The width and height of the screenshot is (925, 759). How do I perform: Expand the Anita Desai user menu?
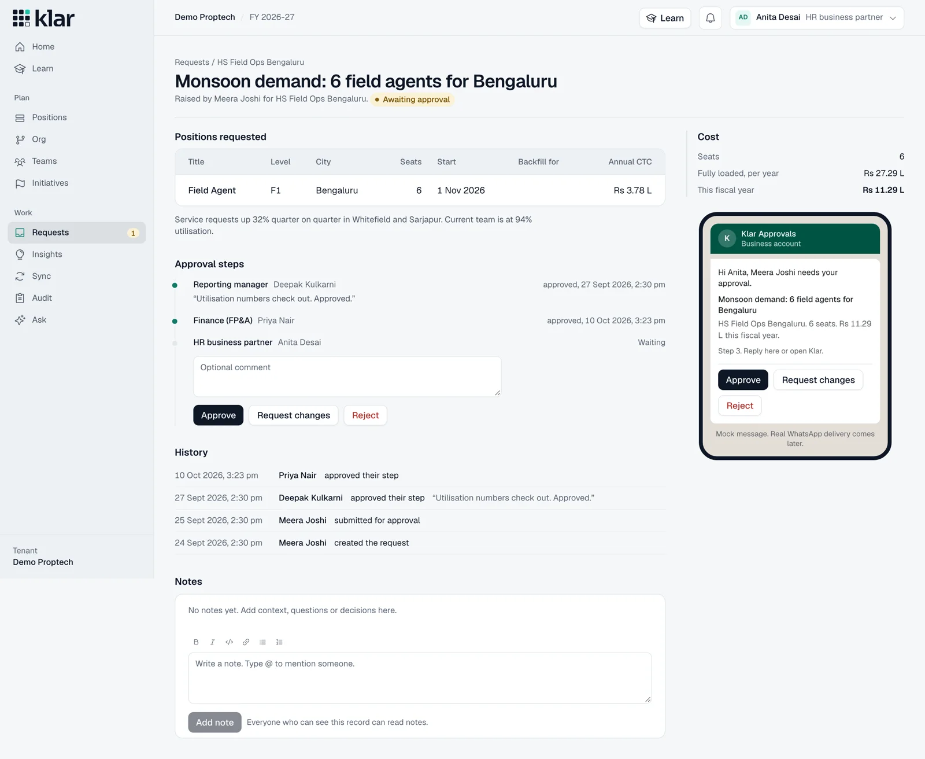817,18
